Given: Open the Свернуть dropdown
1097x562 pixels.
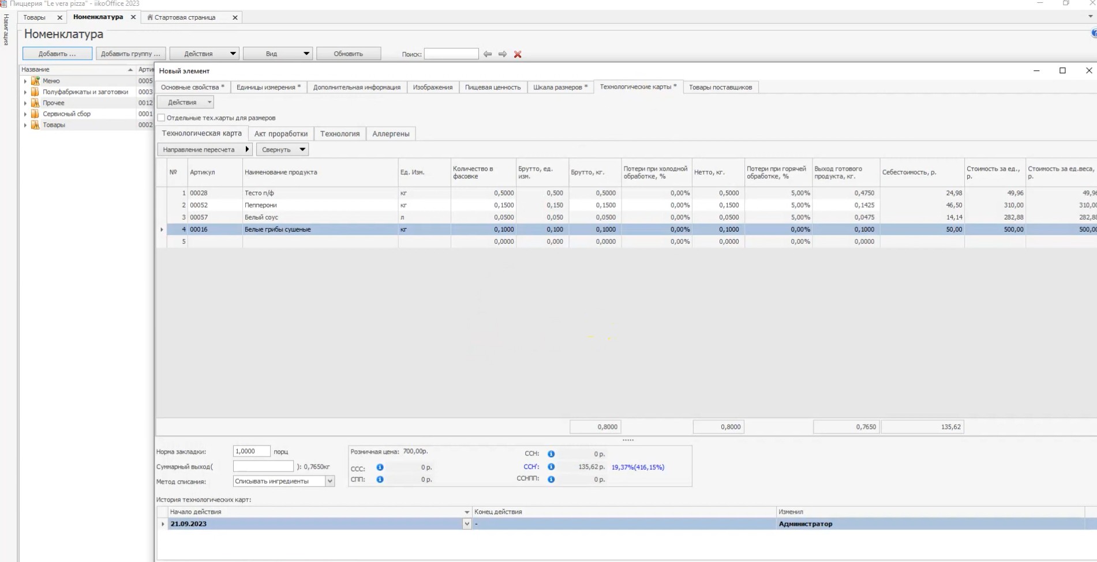Looking at the screenshot, I should tap(282, 149).
